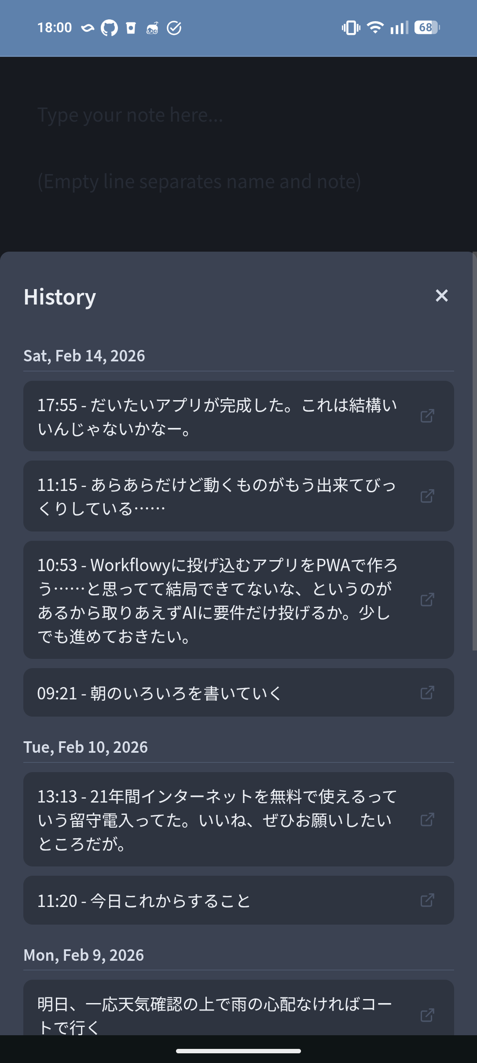Tap the Sat, Feb 14, 2026 date header
477x1063 pixels.
pyautogui.click(x=84, y=356)
